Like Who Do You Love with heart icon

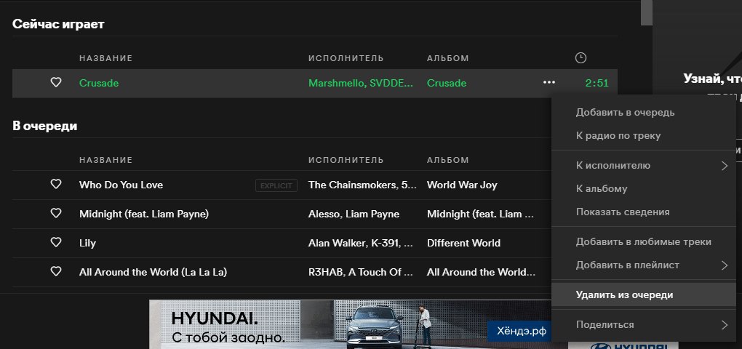click(56, 185)
